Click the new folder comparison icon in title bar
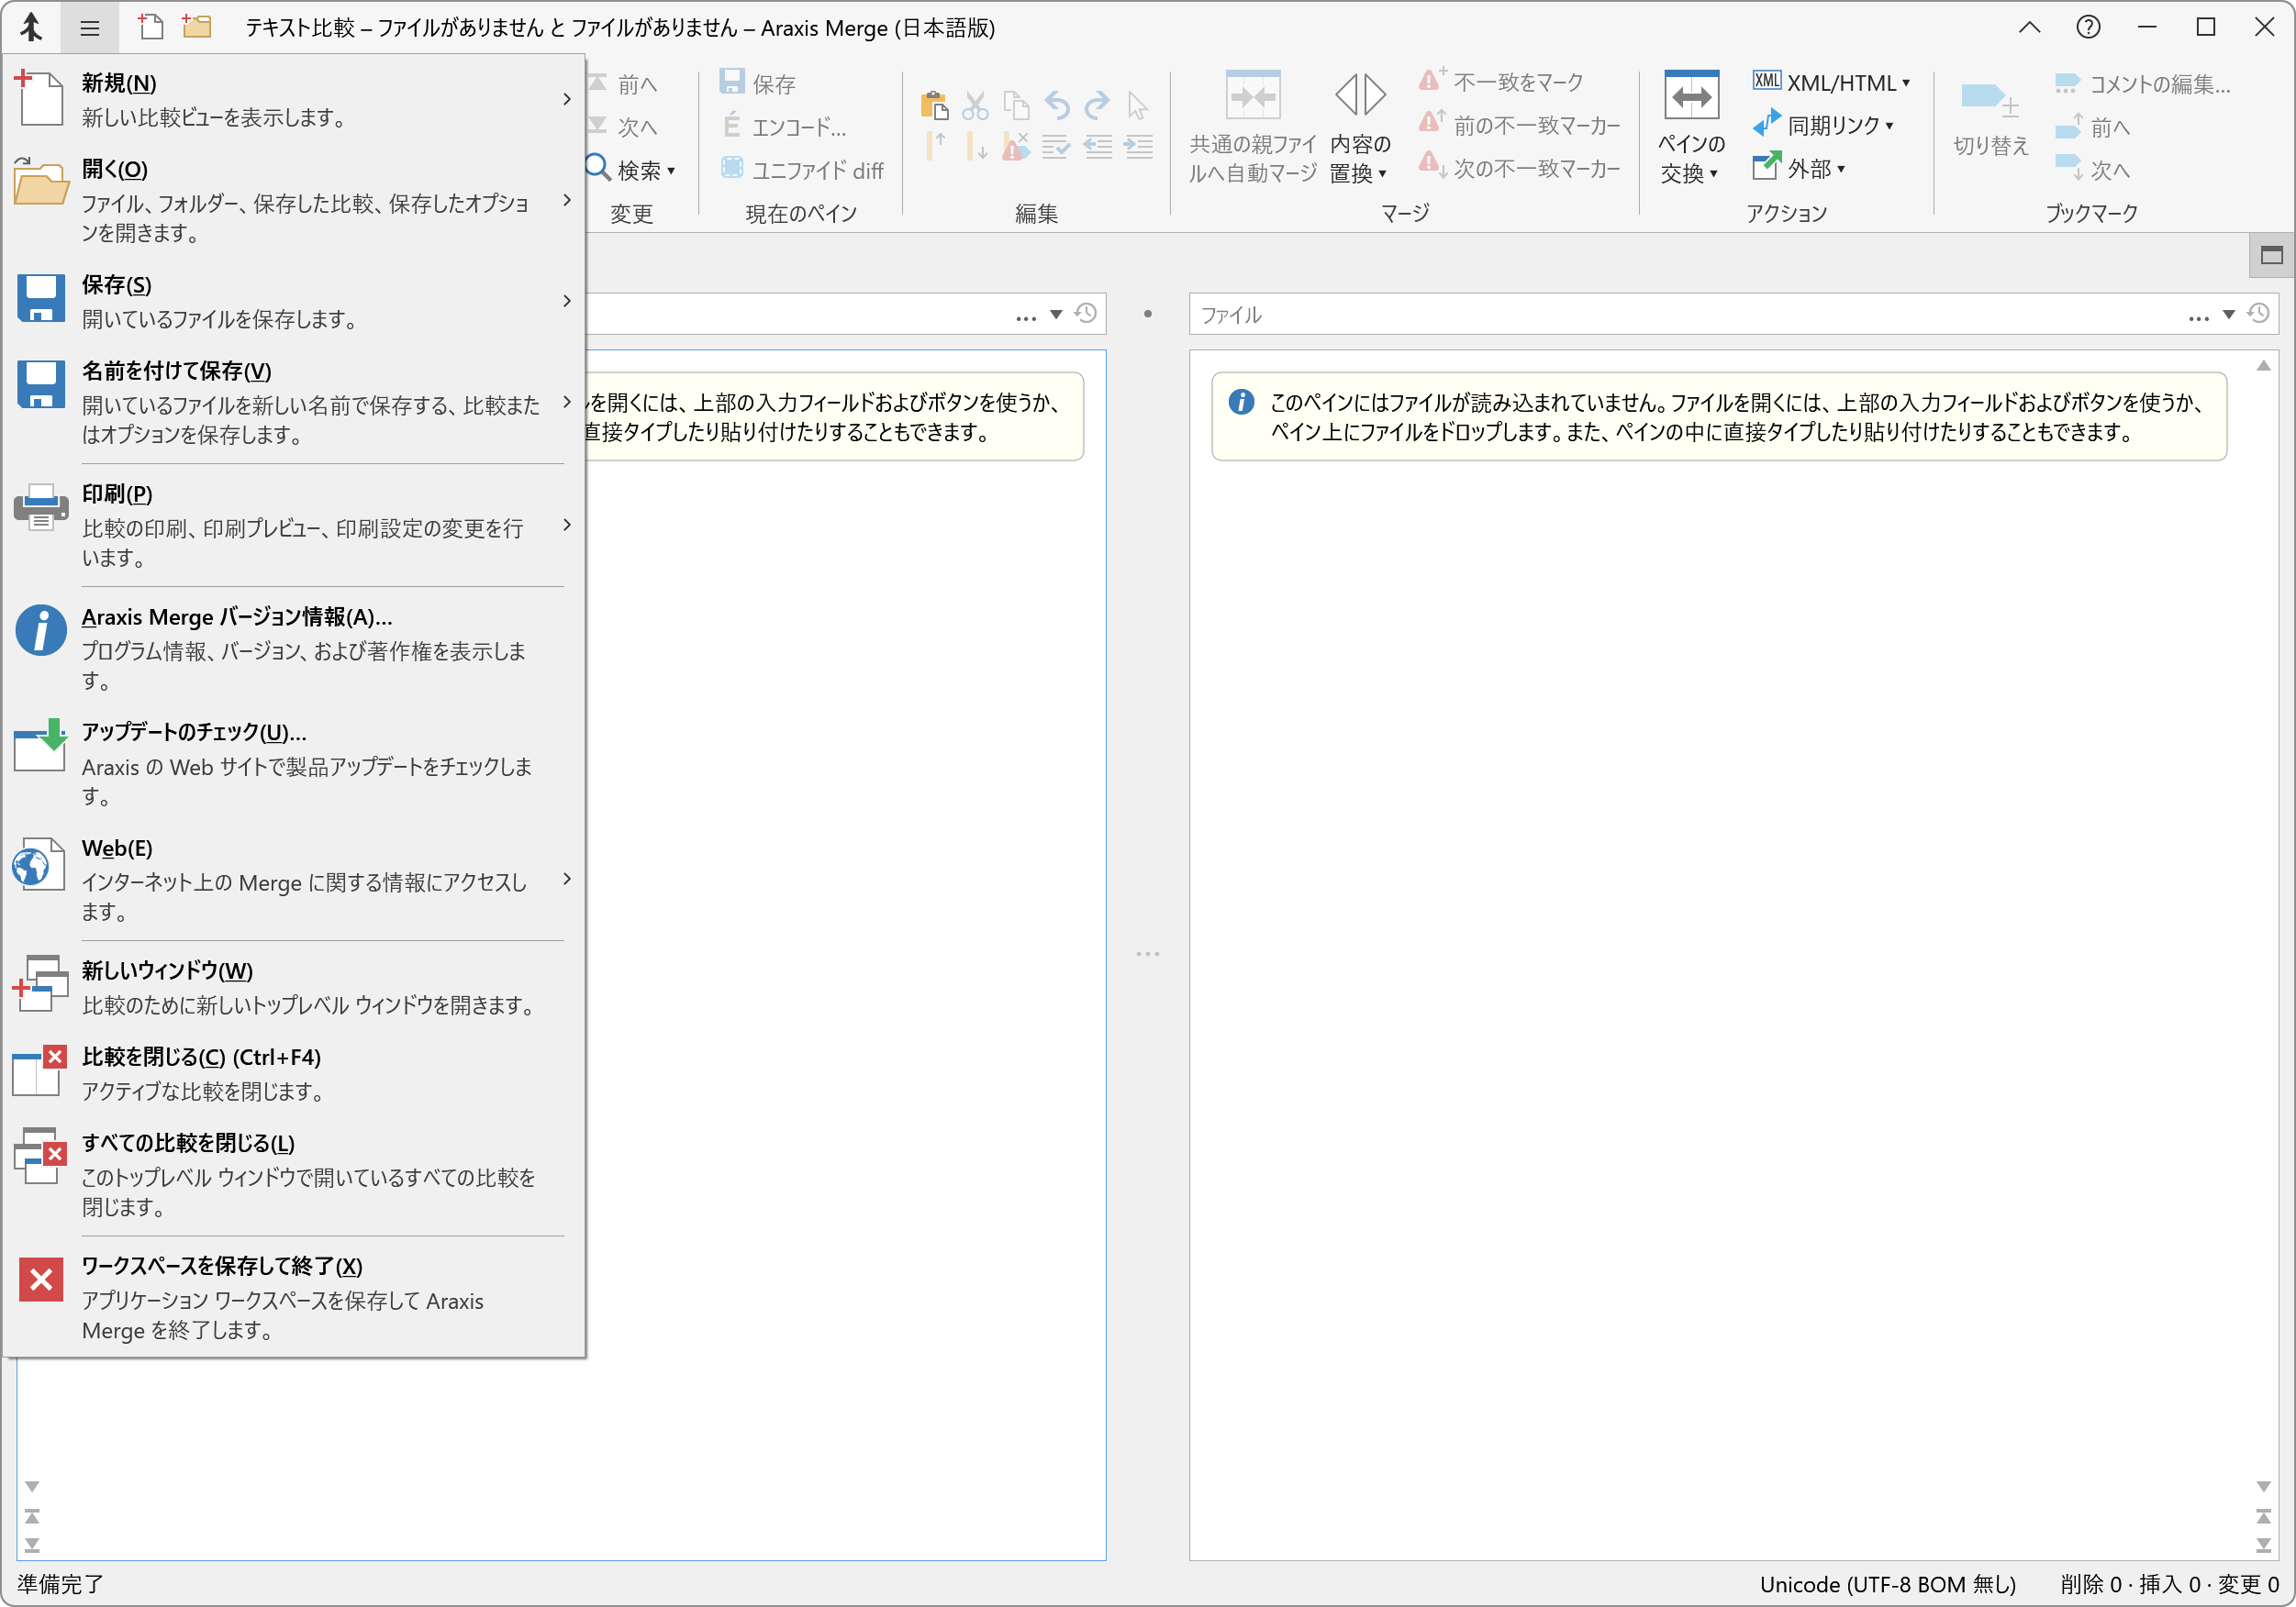2296x1607 pixels. (x=197, y=27)
